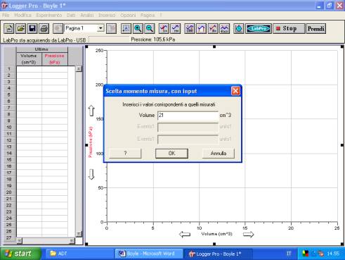The image size is (345, 260).
Task: Click the data table's vertical scrollbar down arrow
Action: tap(79, 234)
